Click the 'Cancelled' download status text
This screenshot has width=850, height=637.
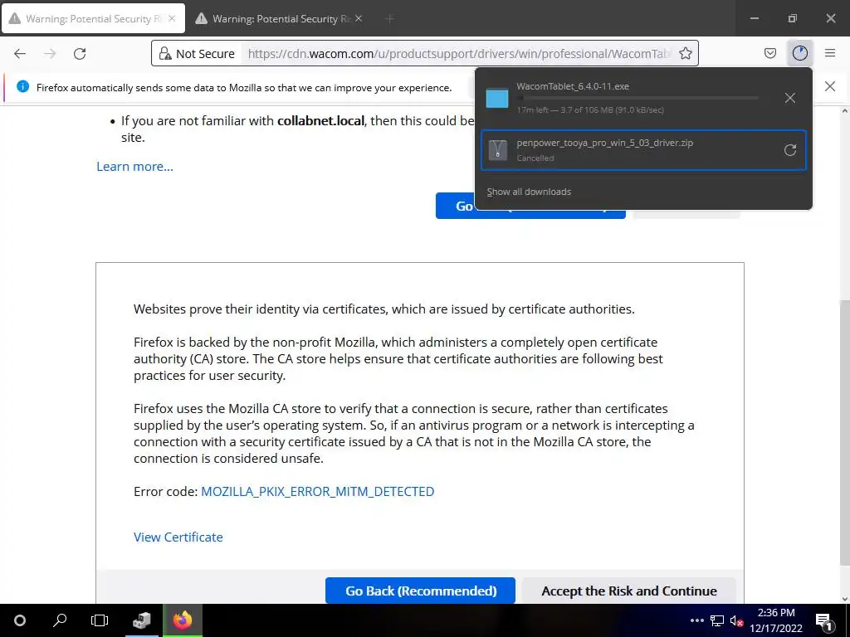535,158
